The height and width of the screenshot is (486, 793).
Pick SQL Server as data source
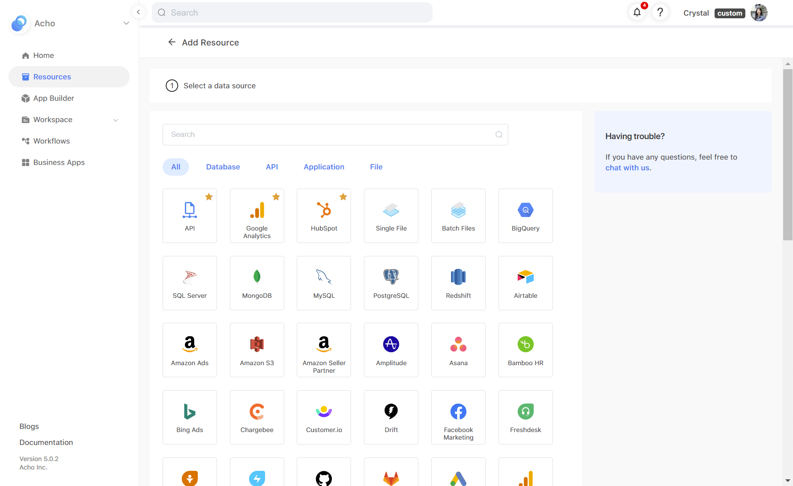point(190,283)
